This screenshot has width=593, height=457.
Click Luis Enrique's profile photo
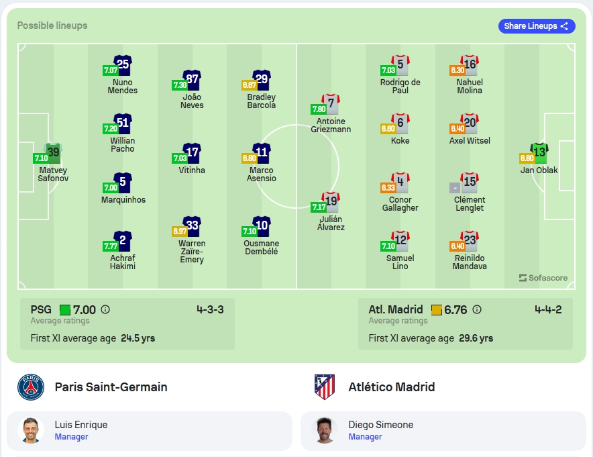click(31, 431)
